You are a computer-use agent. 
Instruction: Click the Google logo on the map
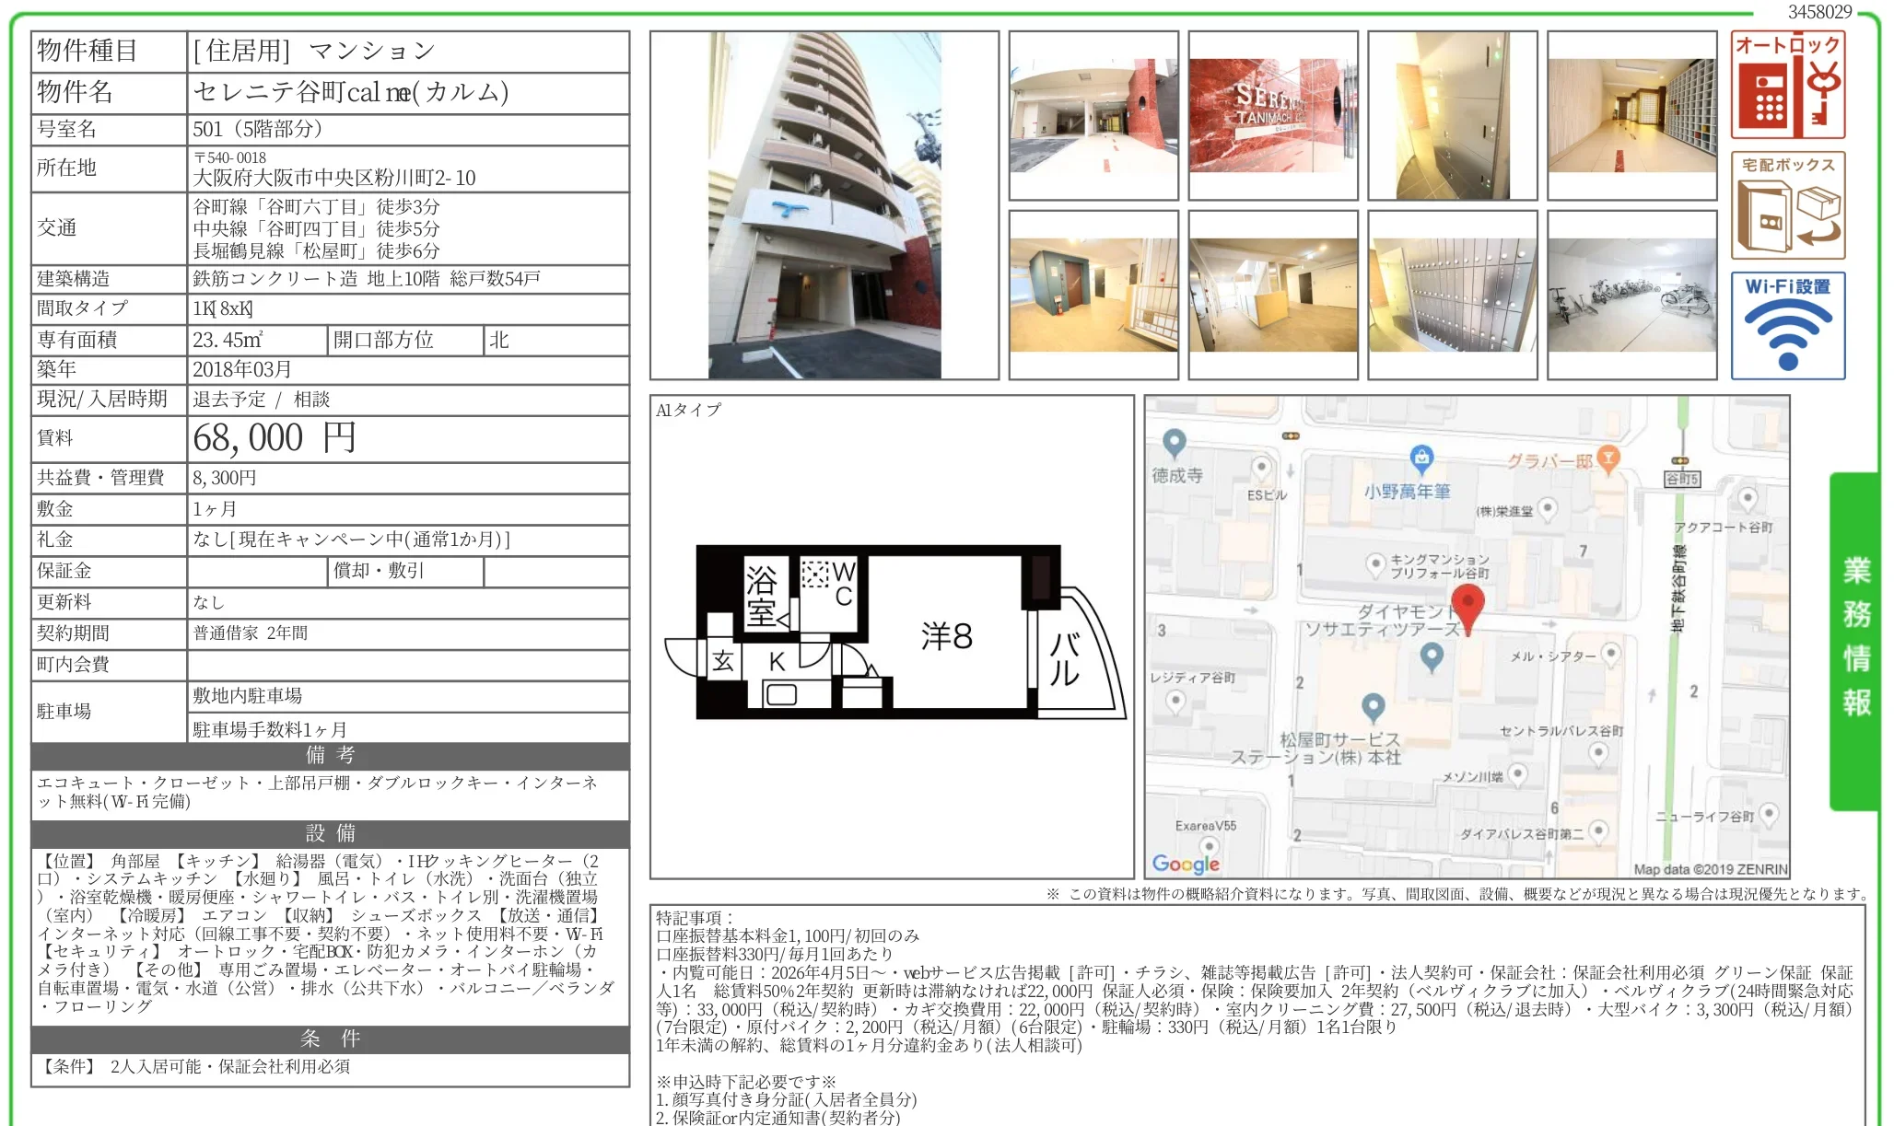pos(1186,864)
